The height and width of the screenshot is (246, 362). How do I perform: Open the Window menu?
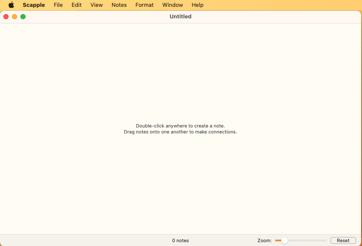click(172, 5)
